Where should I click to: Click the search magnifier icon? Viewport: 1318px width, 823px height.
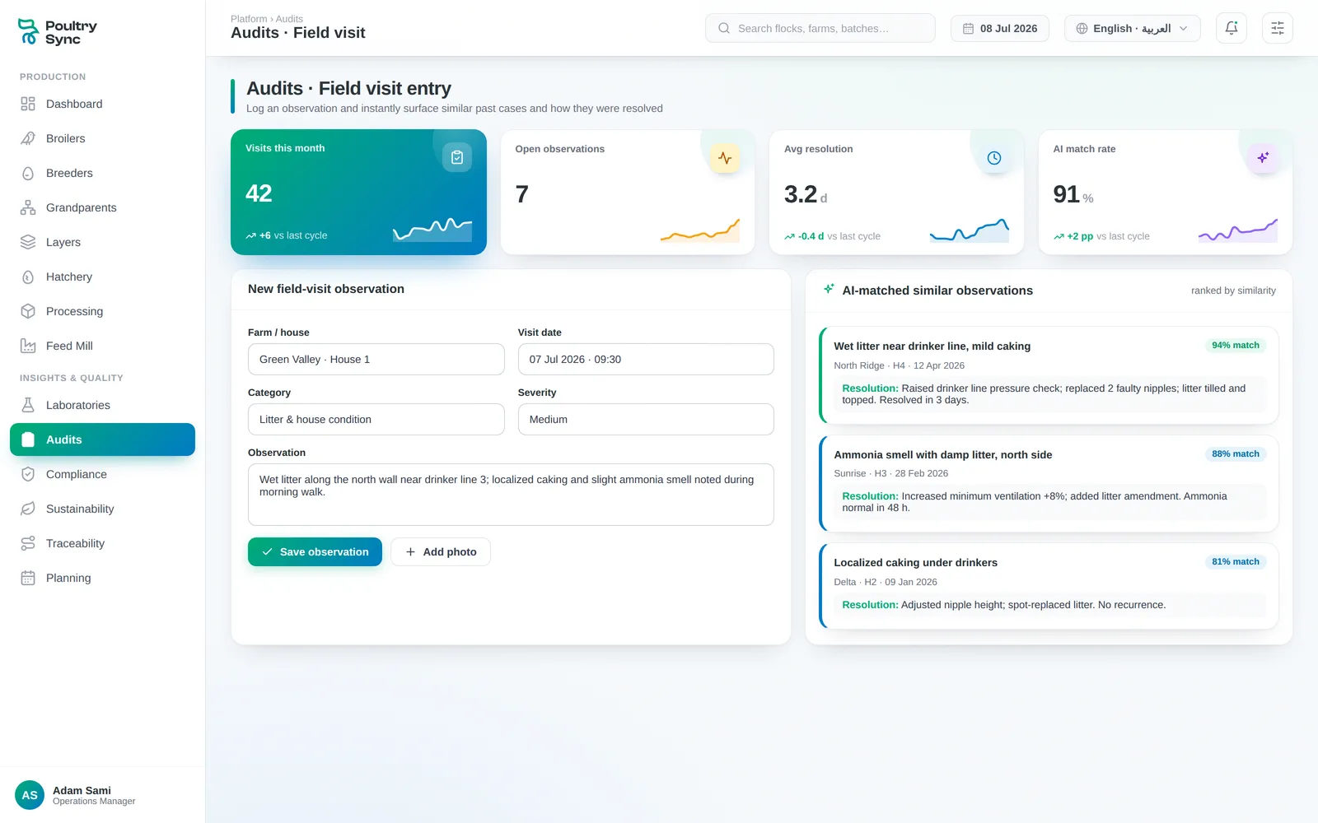coord(724,28)
